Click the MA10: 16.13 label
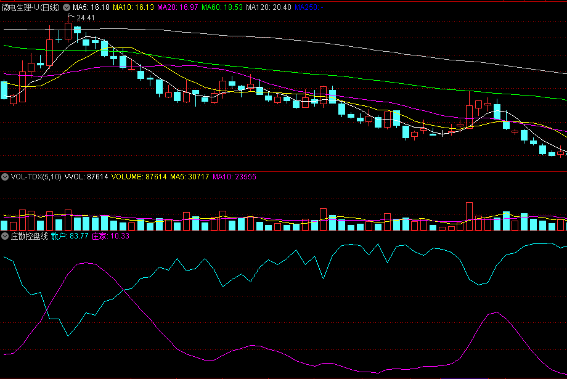The width and height of the screenshot is (567, 379). coord(134,7)
